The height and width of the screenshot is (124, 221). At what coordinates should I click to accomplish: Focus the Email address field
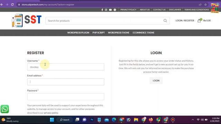[x=66, y=82]
